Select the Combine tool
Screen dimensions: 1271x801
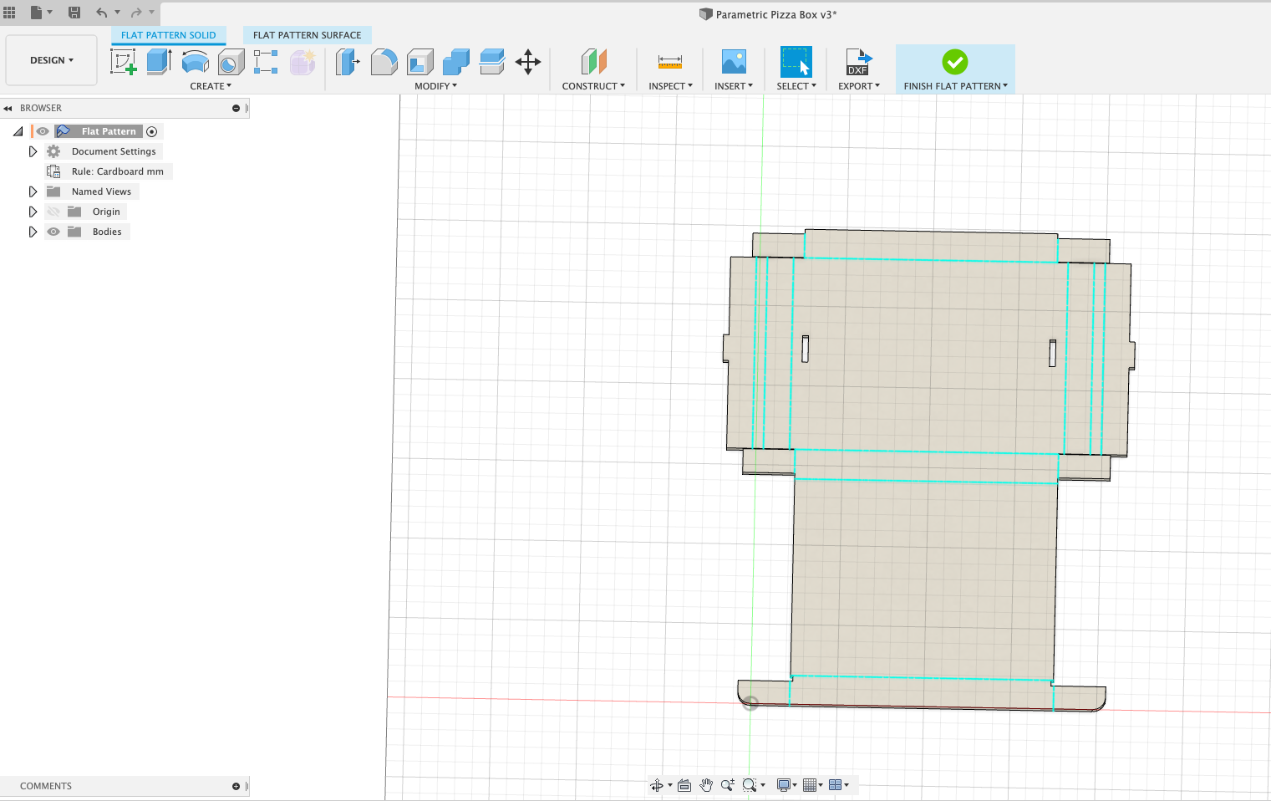pyautogui.click(x=456, y=61)
